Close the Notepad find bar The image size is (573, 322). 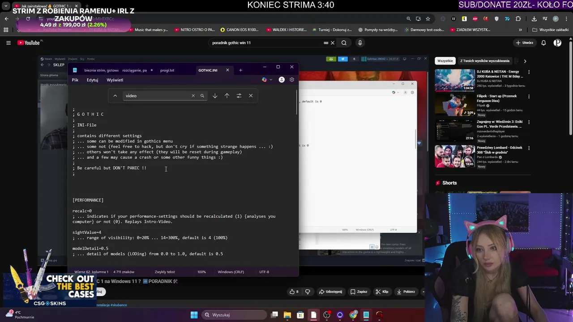(x=251, y=96)
